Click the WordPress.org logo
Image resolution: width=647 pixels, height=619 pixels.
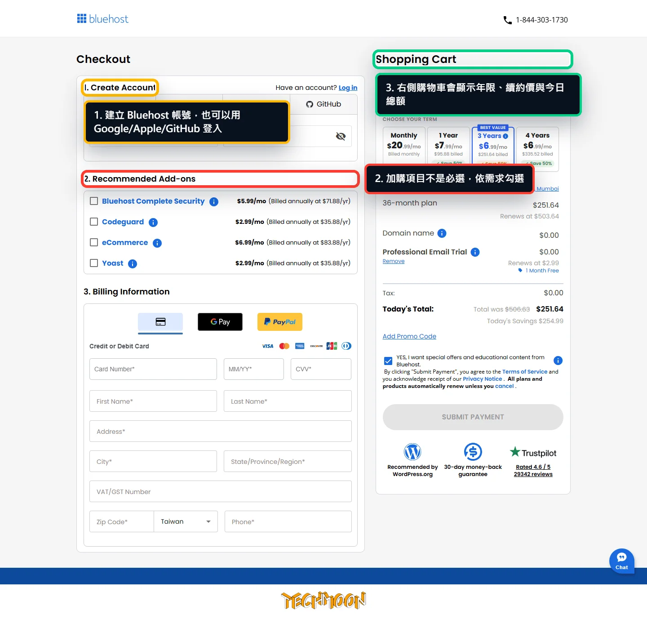[412, 452]
